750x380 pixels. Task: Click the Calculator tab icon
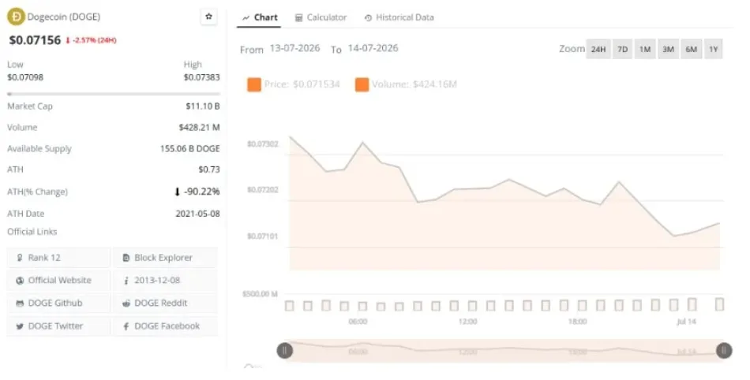[299, 18]
